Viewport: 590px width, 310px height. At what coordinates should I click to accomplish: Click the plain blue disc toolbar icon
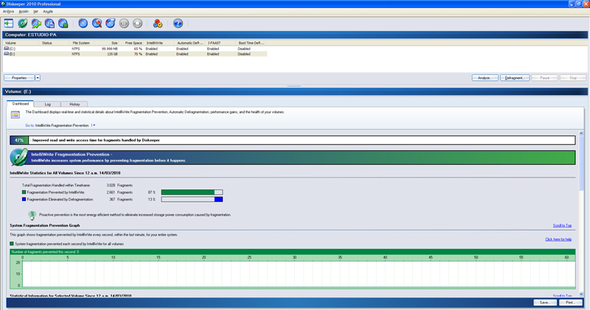click(x=83, y=24)
